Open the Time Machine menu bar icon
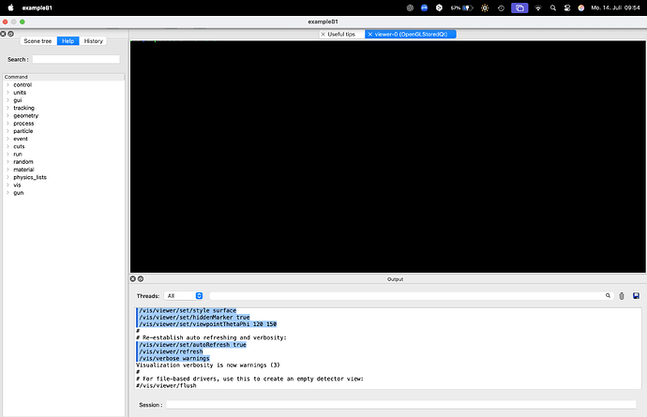 [x=501, y=7]
